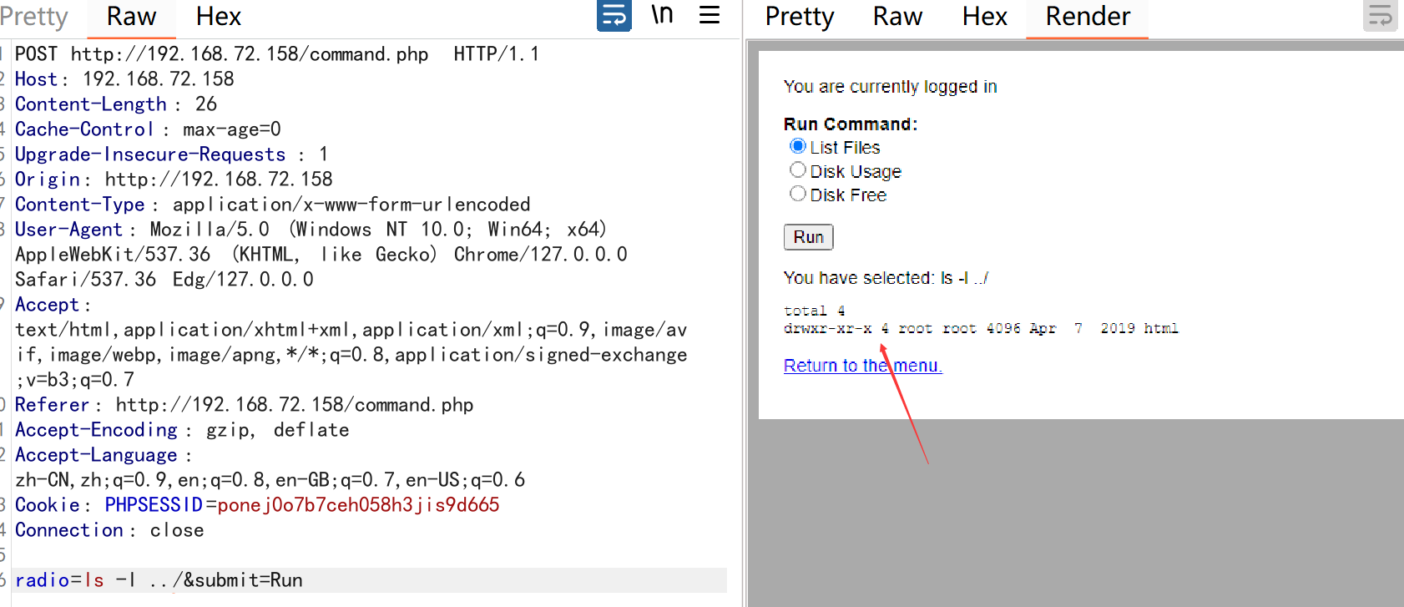Viewport: 1404px width, 607px height.
Task: Click the Accept-Language header name
Action: 96,455
